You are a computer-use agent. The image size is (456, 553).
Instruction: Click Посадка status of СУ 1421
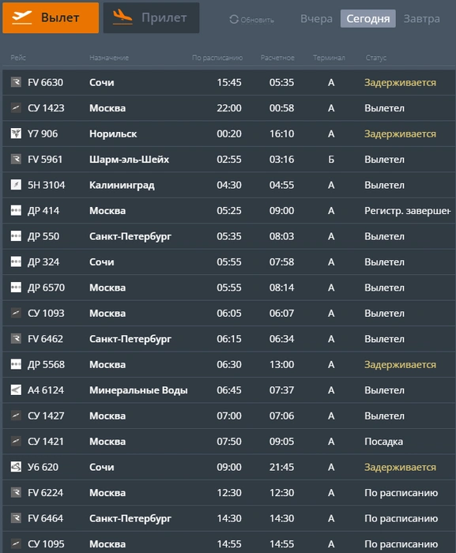(383, 442)
